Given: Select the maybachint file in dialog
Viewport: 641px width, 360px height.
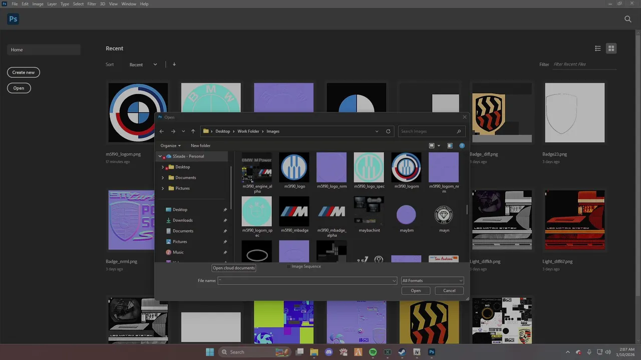Looking at the screenshot, I should pos(369,215).
